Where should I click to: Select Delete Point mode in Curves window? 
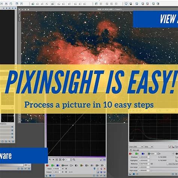53,160
